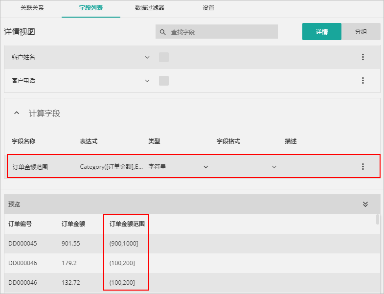Open more options for 客户电话 field
The height and width of the screenshot is (294, 384).
tap(362, 81)
